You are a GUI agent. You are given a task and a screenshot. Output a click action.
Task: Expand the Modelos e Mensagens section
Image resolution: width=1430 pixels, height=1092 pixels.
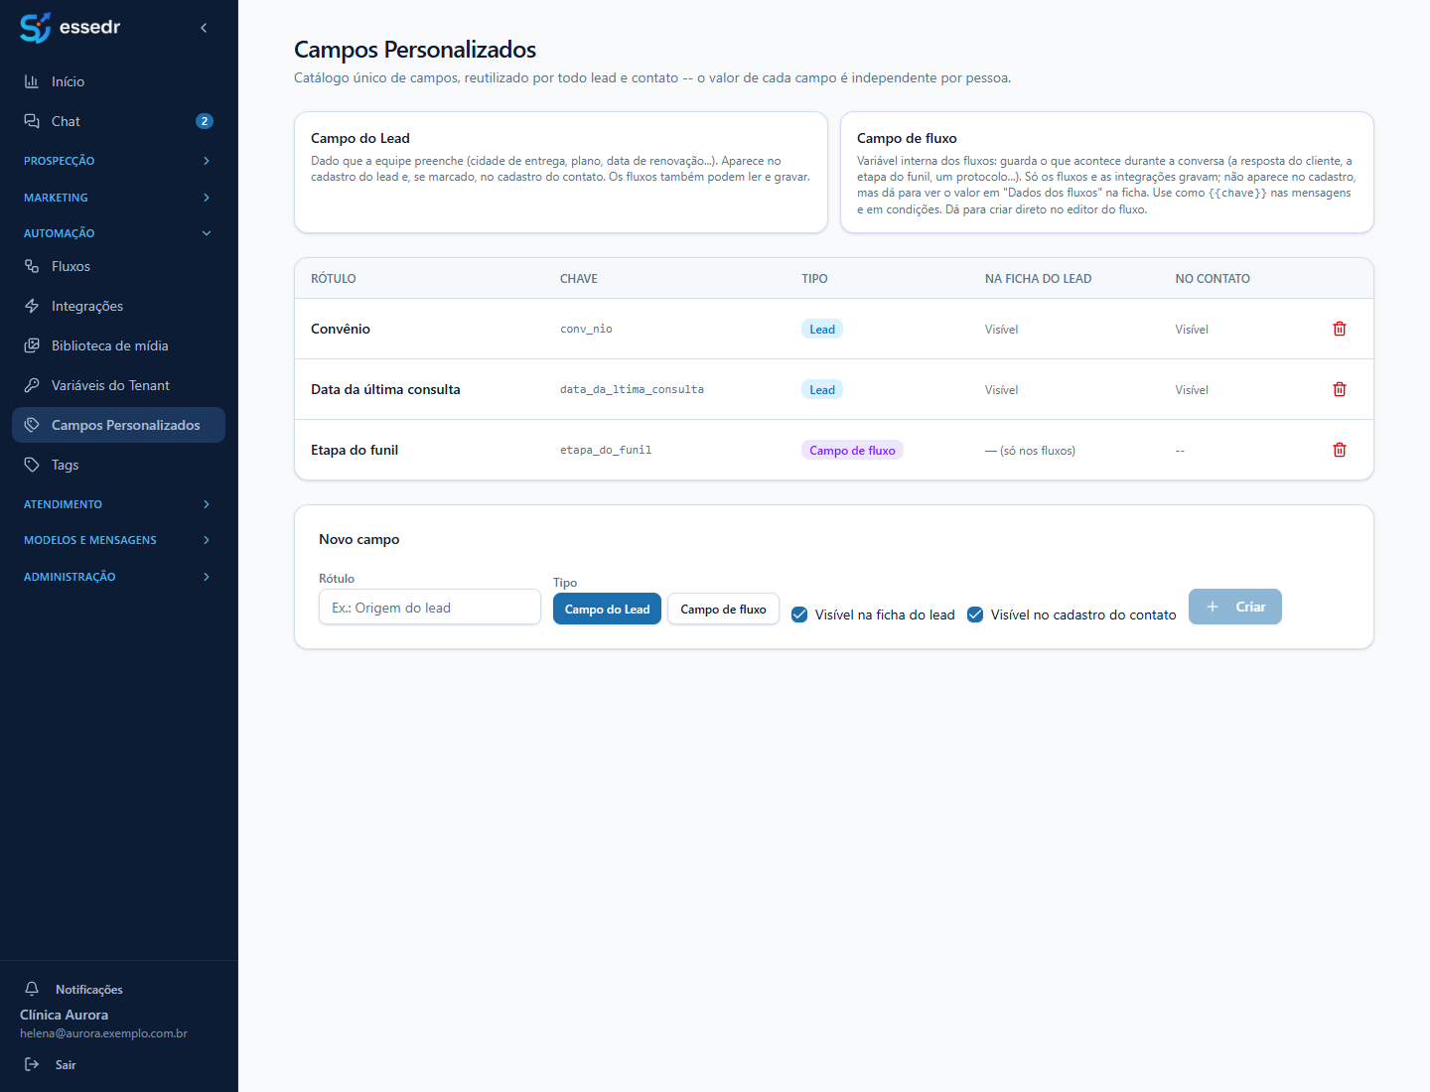coord(119,540)
